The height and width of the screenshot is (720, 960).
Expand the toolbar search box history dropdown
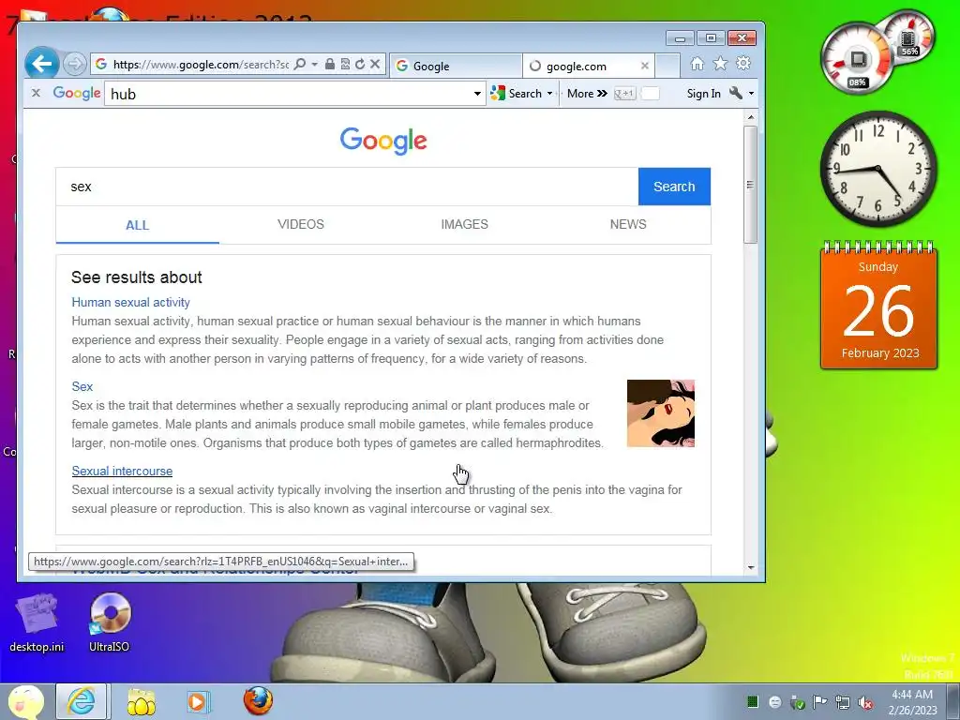477,94
